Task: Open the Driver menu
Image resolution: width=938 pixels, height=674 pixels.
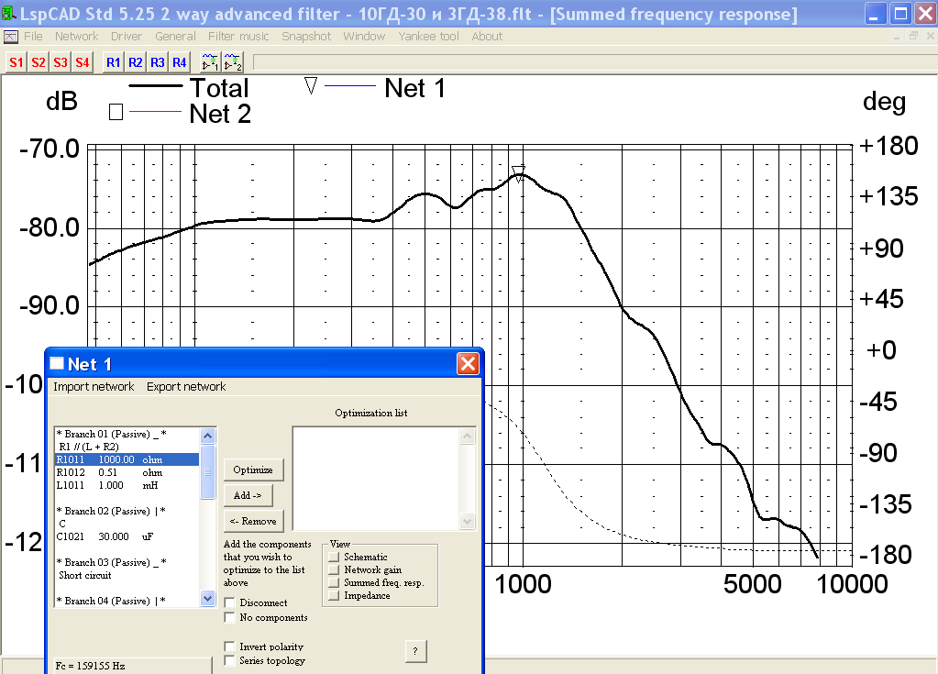Action: tap(127, 37)
